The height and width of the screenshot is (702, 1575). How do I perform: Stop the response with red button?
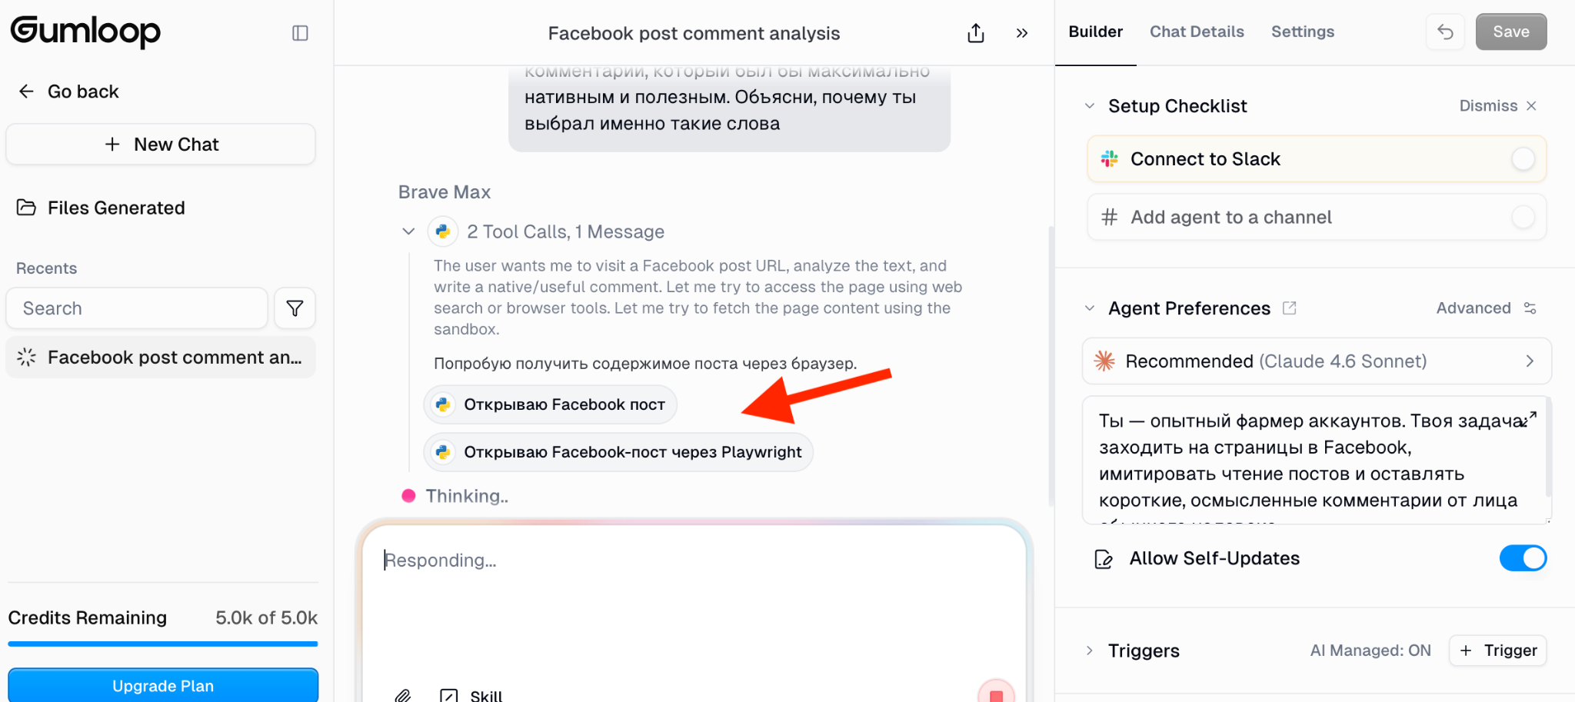pos(996,694)
